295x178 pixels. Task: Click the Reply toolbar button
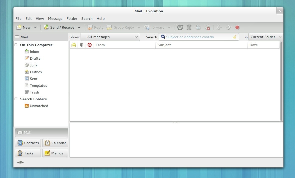click(x=96, y=27)
